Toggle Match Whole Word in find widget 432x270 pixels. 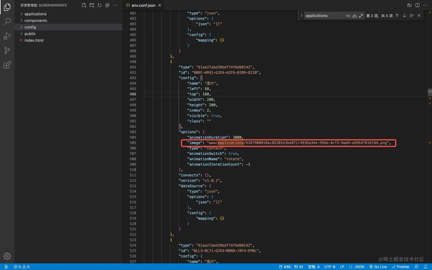[x=355, y=16]
